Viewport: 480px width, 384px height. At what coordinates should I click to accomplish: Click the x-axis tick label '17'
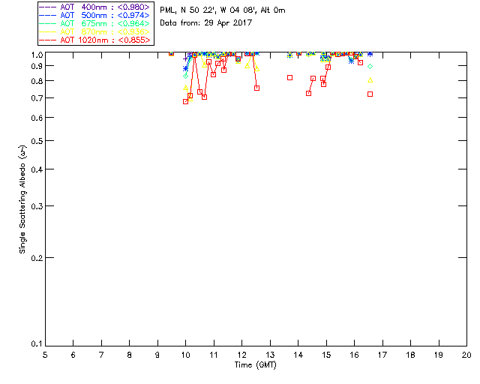382,355
